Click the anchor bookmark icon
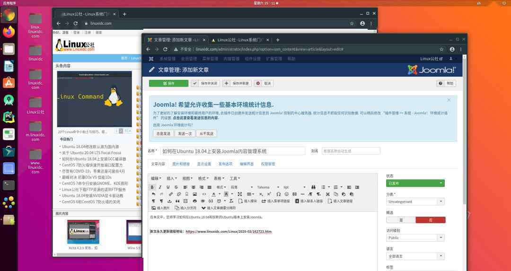The width and height of the screenshot is (511, 271). click(187, 194)
